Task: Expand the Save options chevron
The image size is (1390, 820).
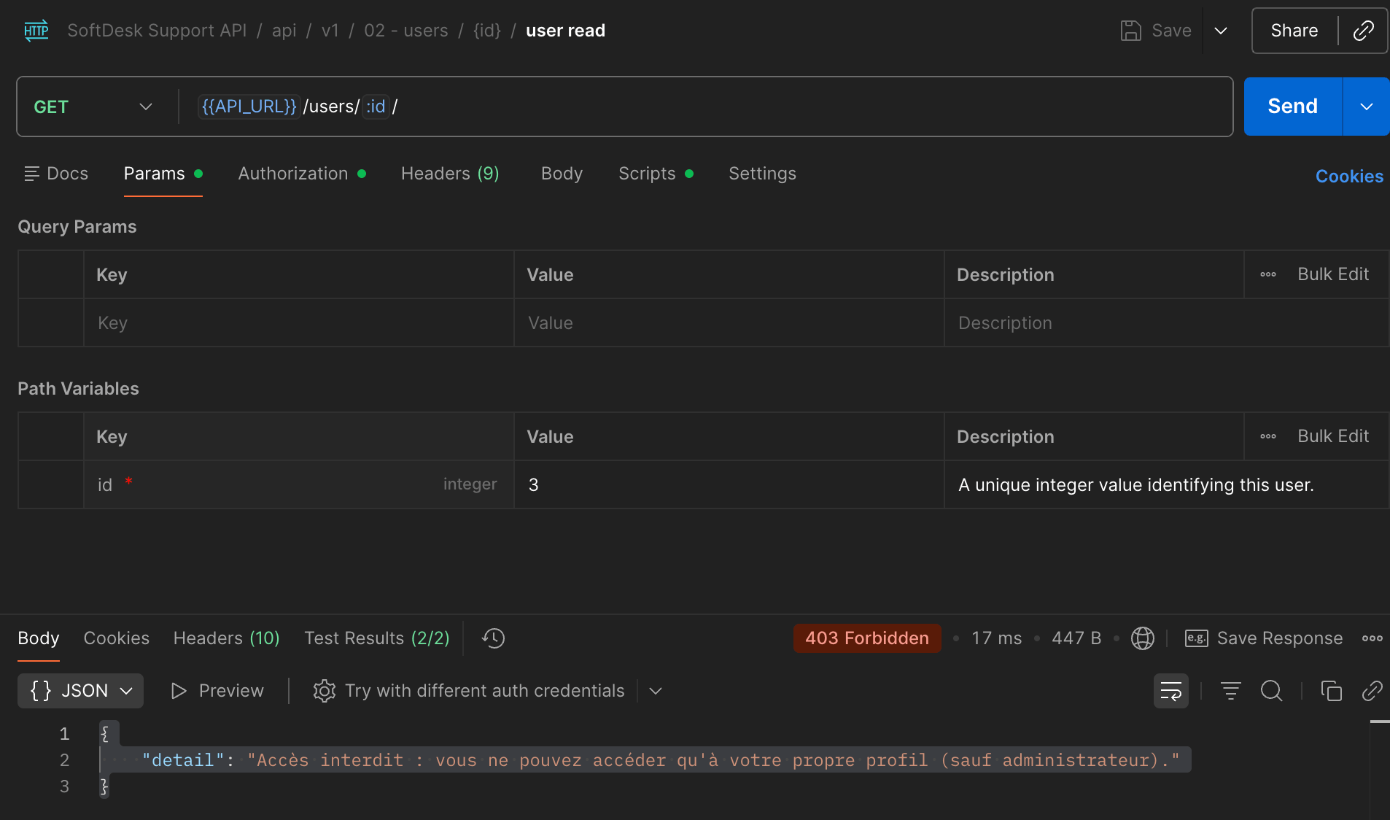Action: 1221,31
